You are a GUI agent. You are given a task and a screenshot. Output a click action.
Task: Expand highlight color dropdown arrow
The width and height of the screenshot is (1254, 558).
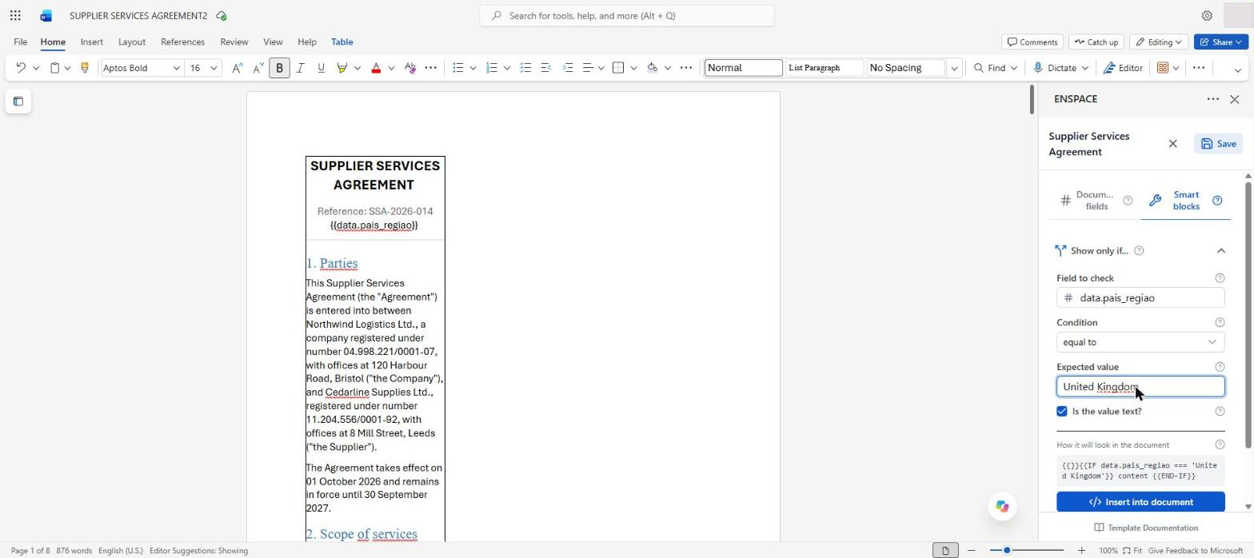pos(357,68)
